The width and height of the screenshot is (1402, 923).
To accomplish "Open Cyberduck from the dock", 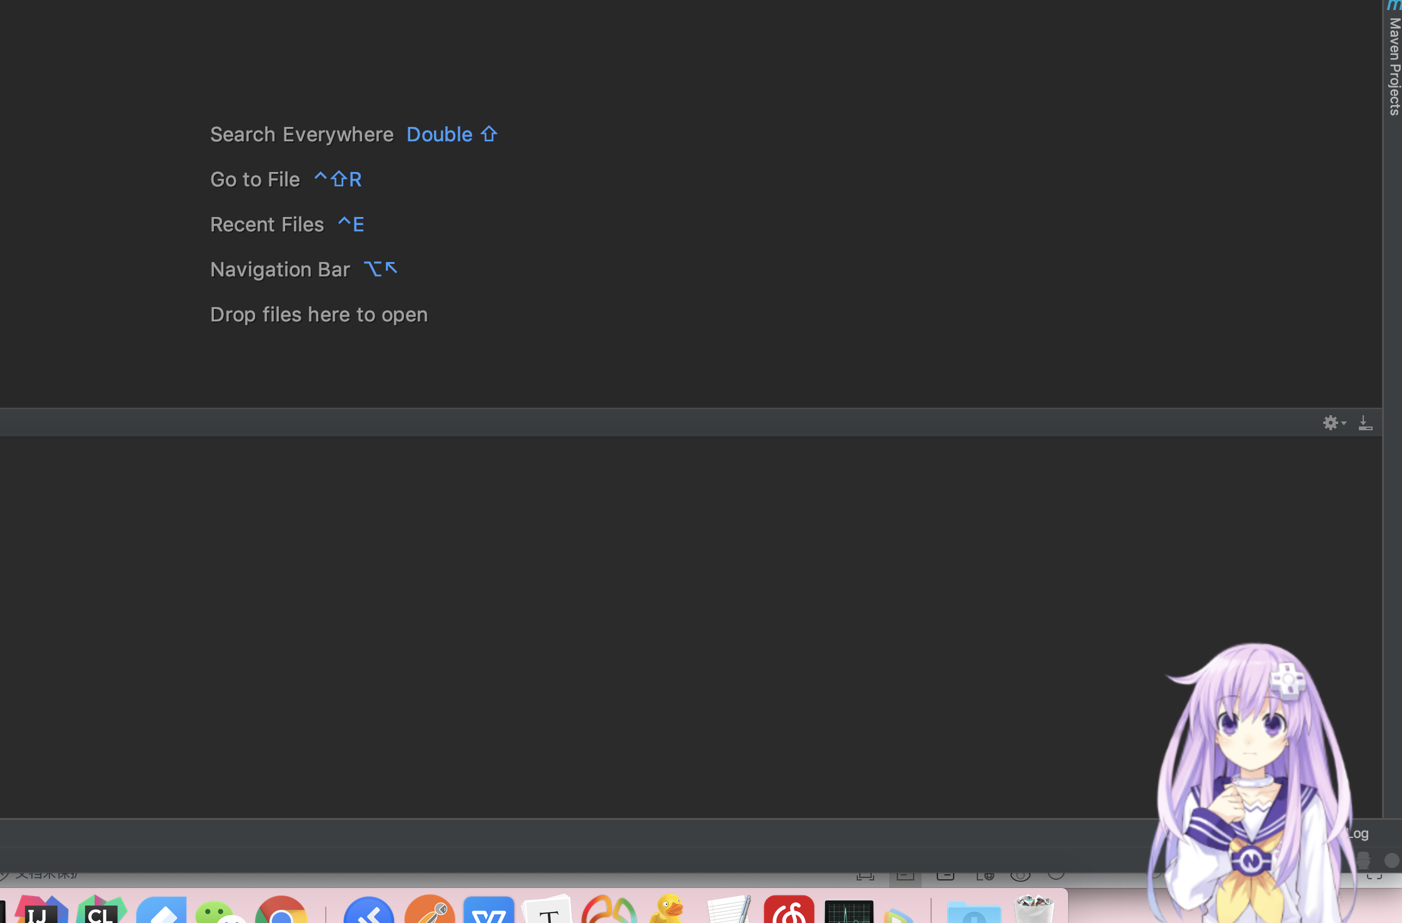I will (668, 912).
